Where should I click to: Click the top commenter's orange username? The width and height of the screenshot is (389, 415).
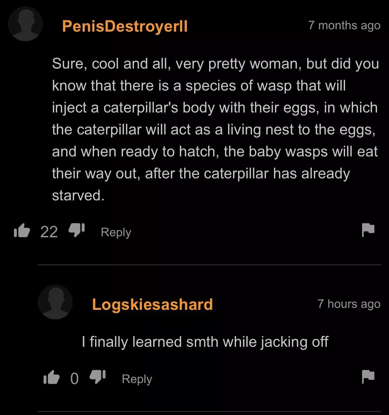(x=125, y=26)
